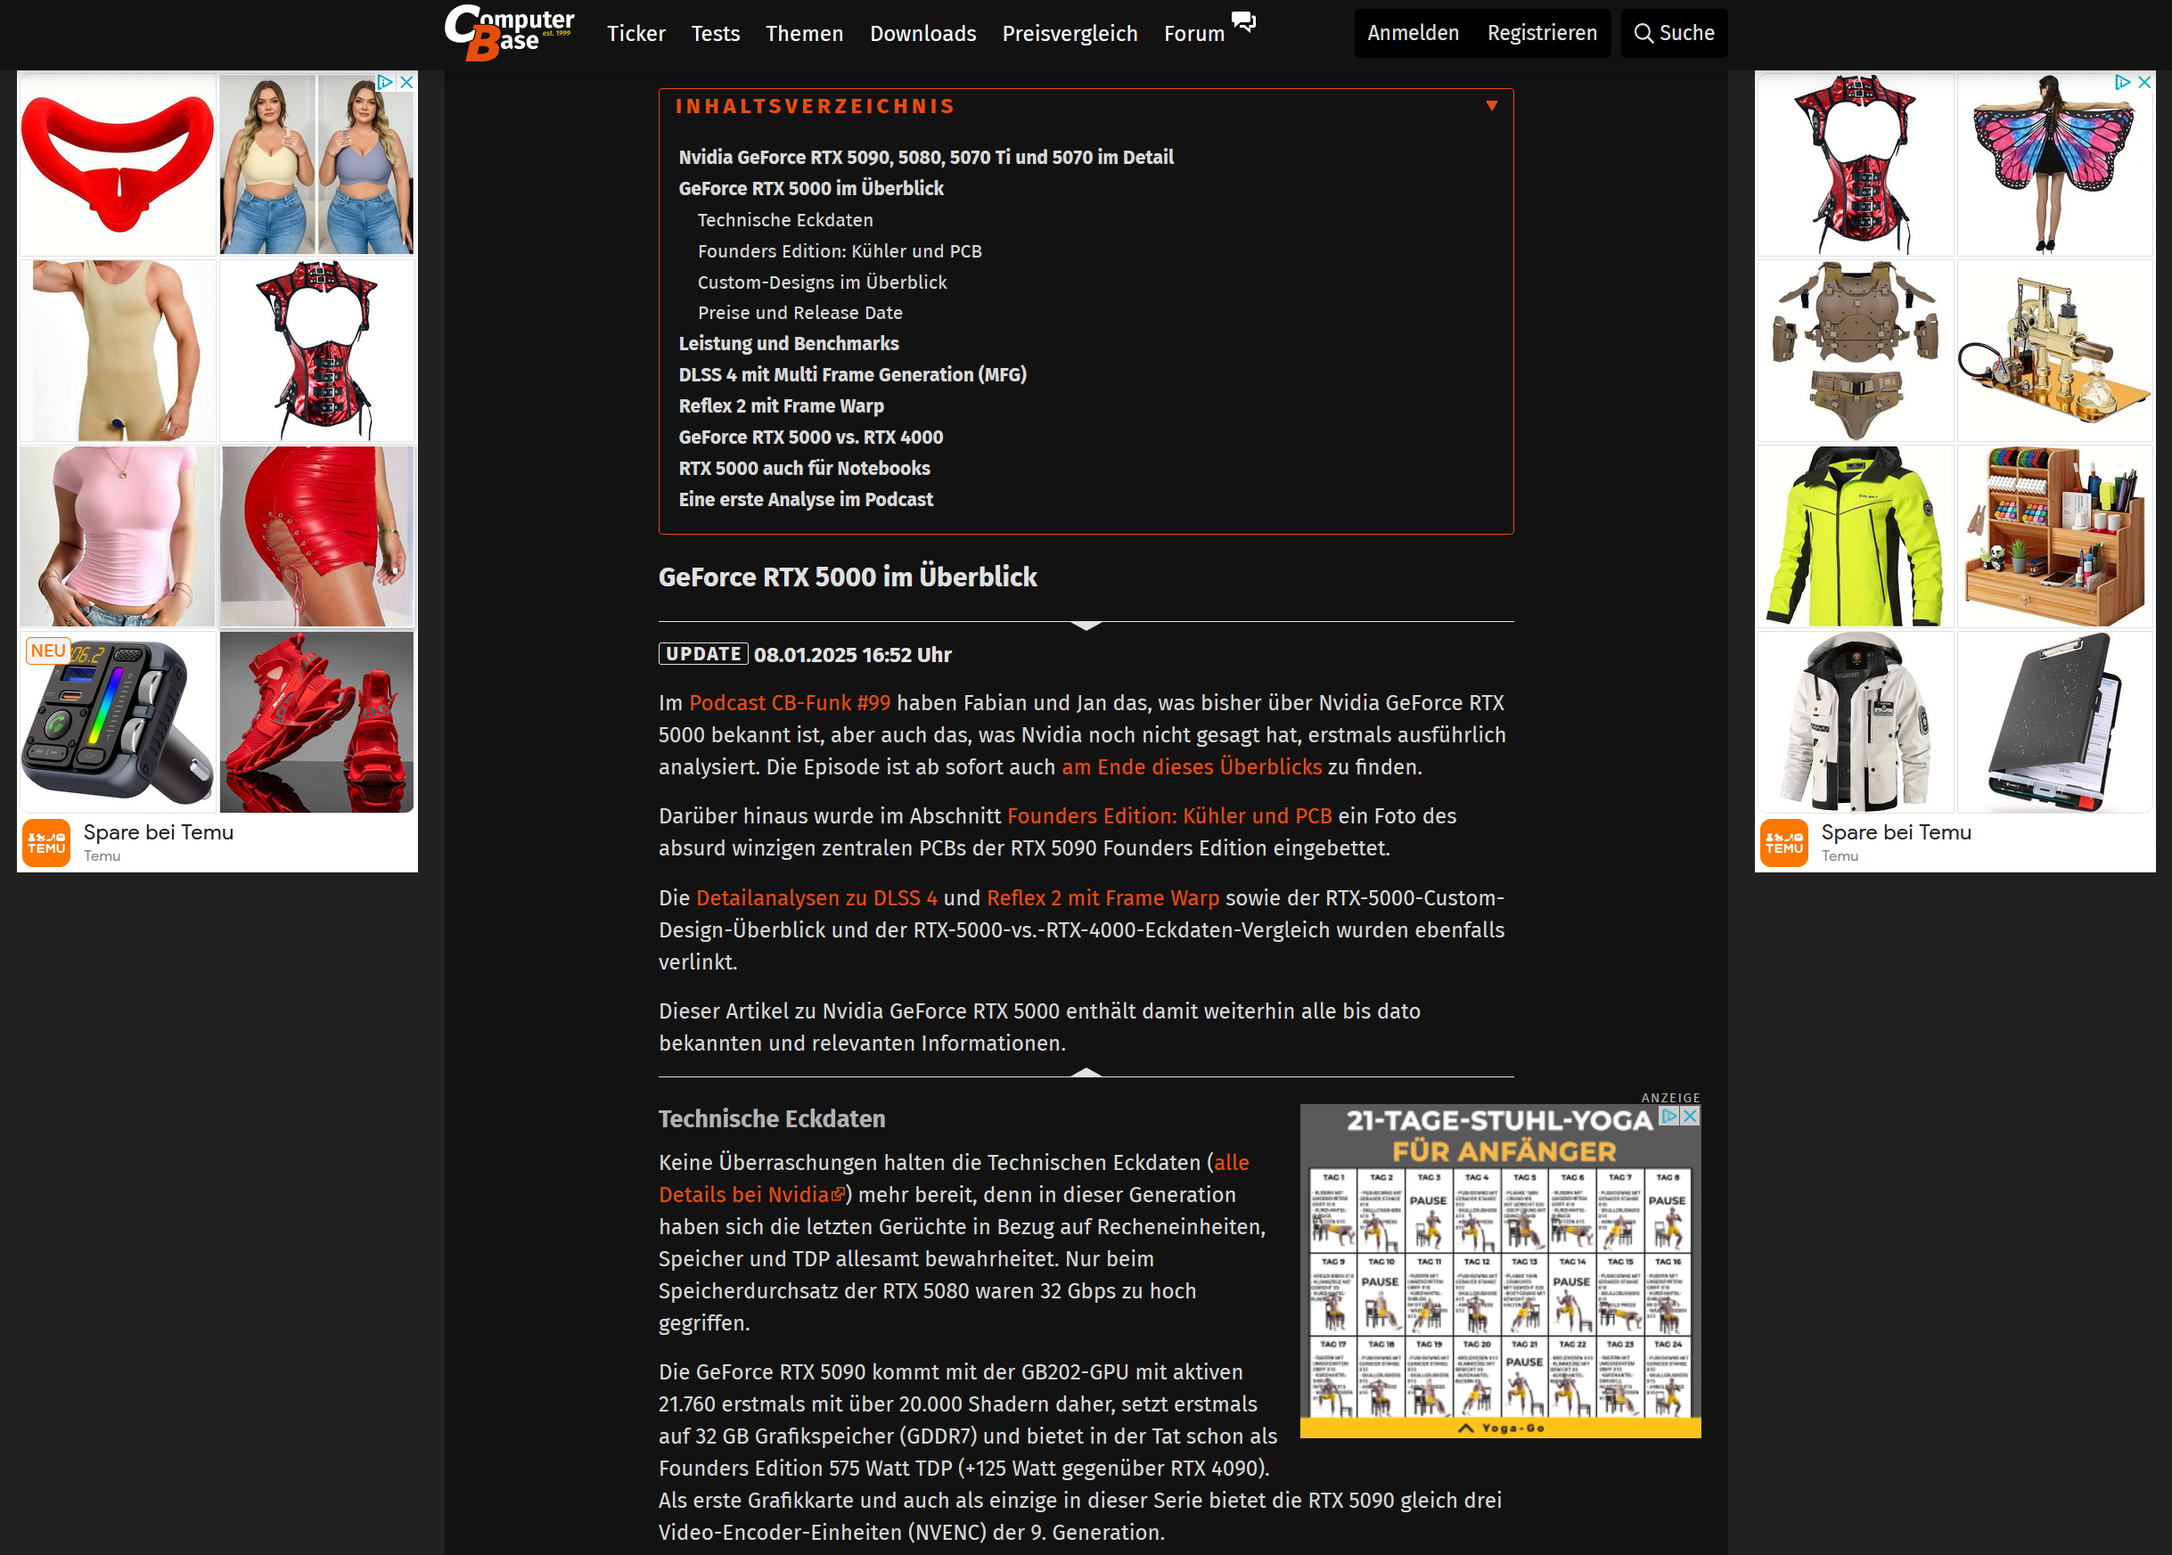Open the Podcast CB-Funk #99 link
Screen dimensions: 2172x1555
(x=789, y=703)
